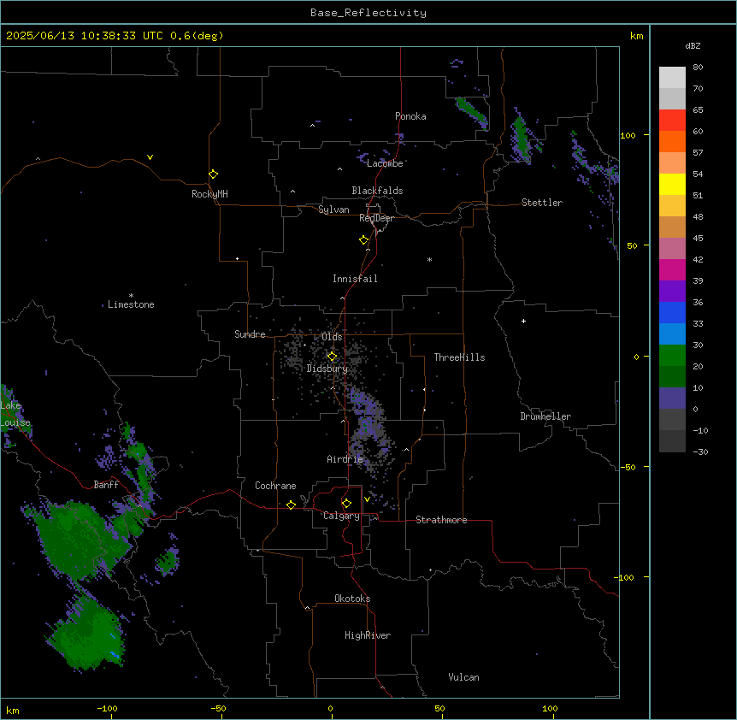
Task: Click the ThreeHills label
Action: [x=459, y=357]
